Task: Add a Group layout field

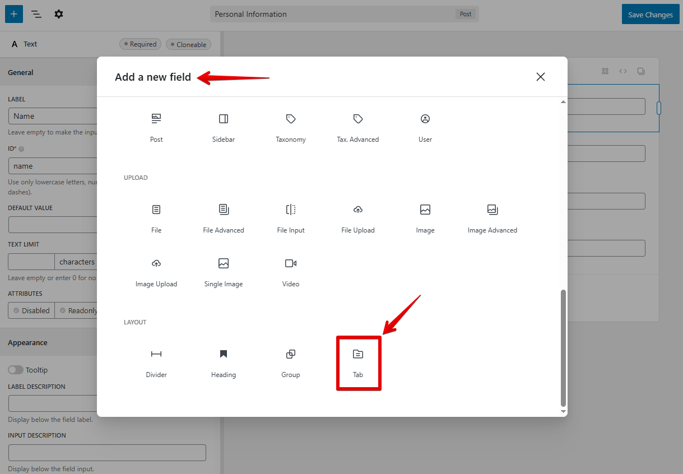Action: [291, 363]
